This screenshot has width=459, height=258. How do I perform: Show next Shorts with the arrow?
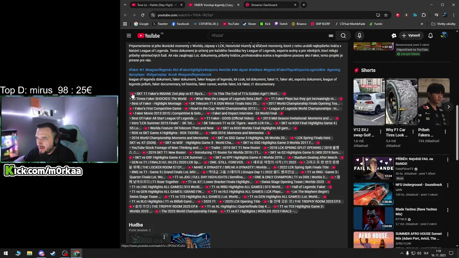click(x=448, y=107)
